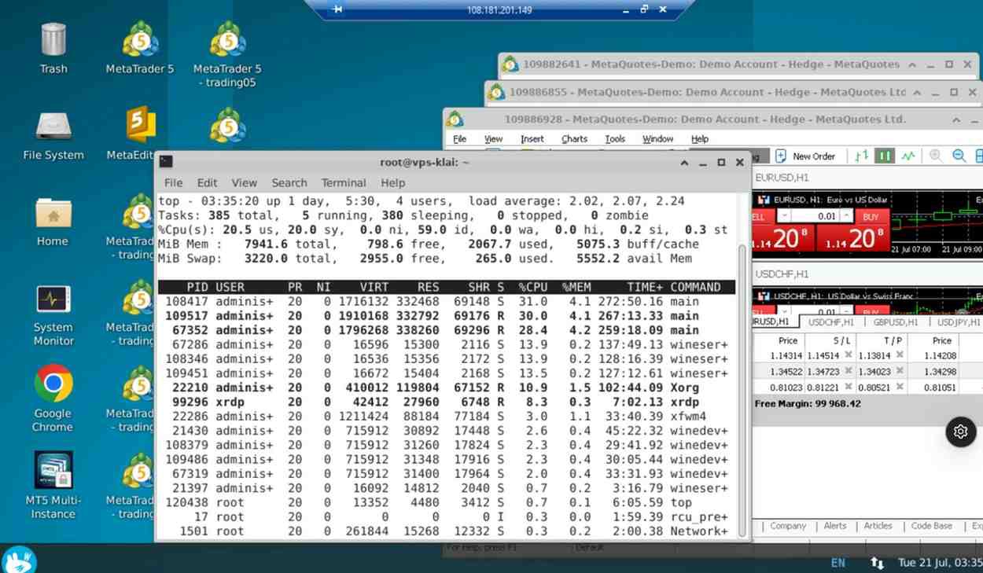Image resolution: width=983 pixels, height=573 pixels.
Task: Open the MetaTrader 5 desktop shortcut
Action: point(140,47)
